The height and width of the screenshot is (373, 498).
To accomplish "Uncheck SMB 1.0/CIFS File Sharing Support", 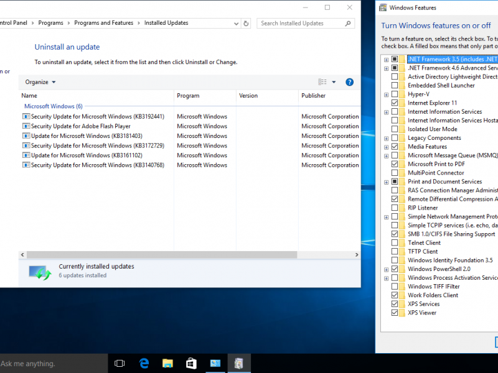I will coord(395,234).
